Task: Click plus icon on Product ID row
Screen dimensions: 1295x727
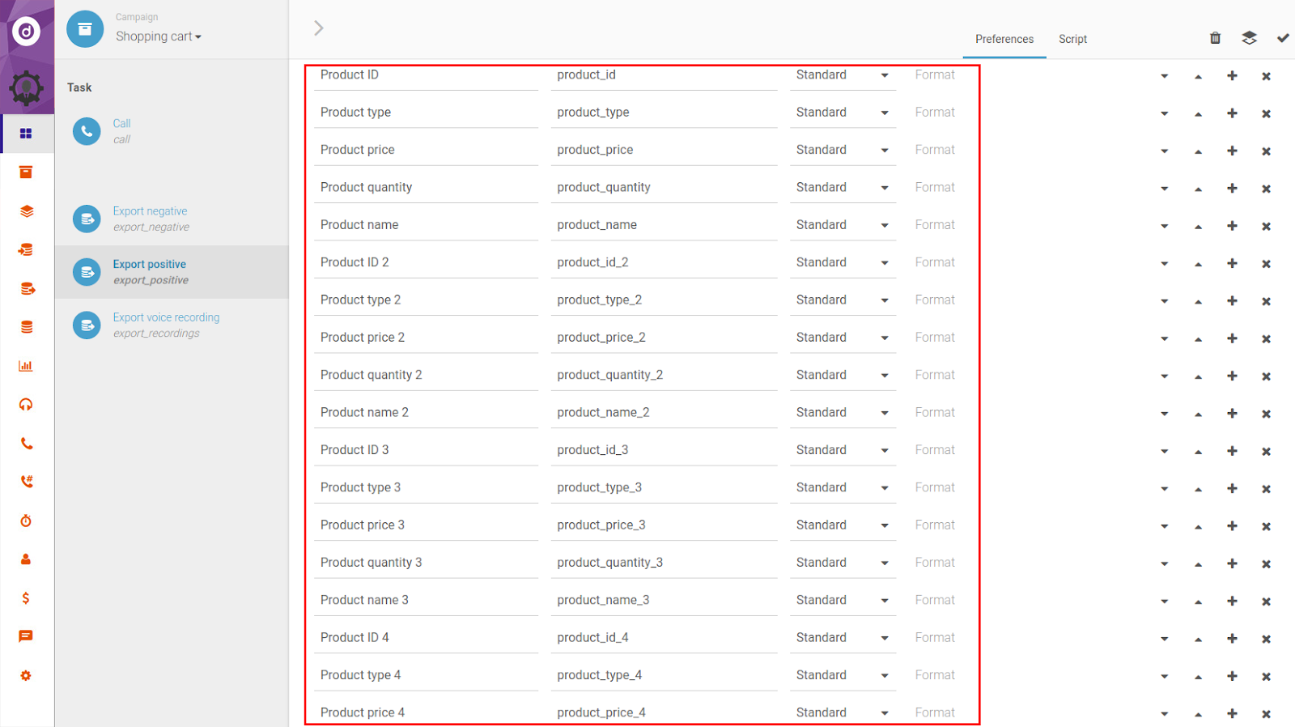Action: click(1232, 76)
